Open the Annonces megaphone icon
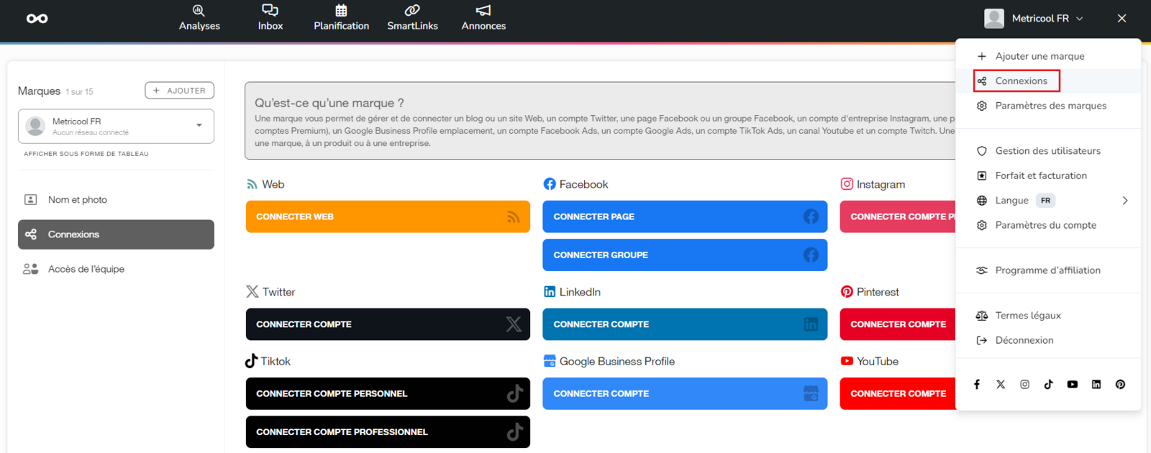Image resolution: width=1151 pixels, height=453 pixels. 483,10
